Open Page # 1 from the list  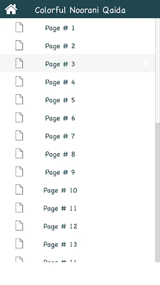(x=78, y=27)
